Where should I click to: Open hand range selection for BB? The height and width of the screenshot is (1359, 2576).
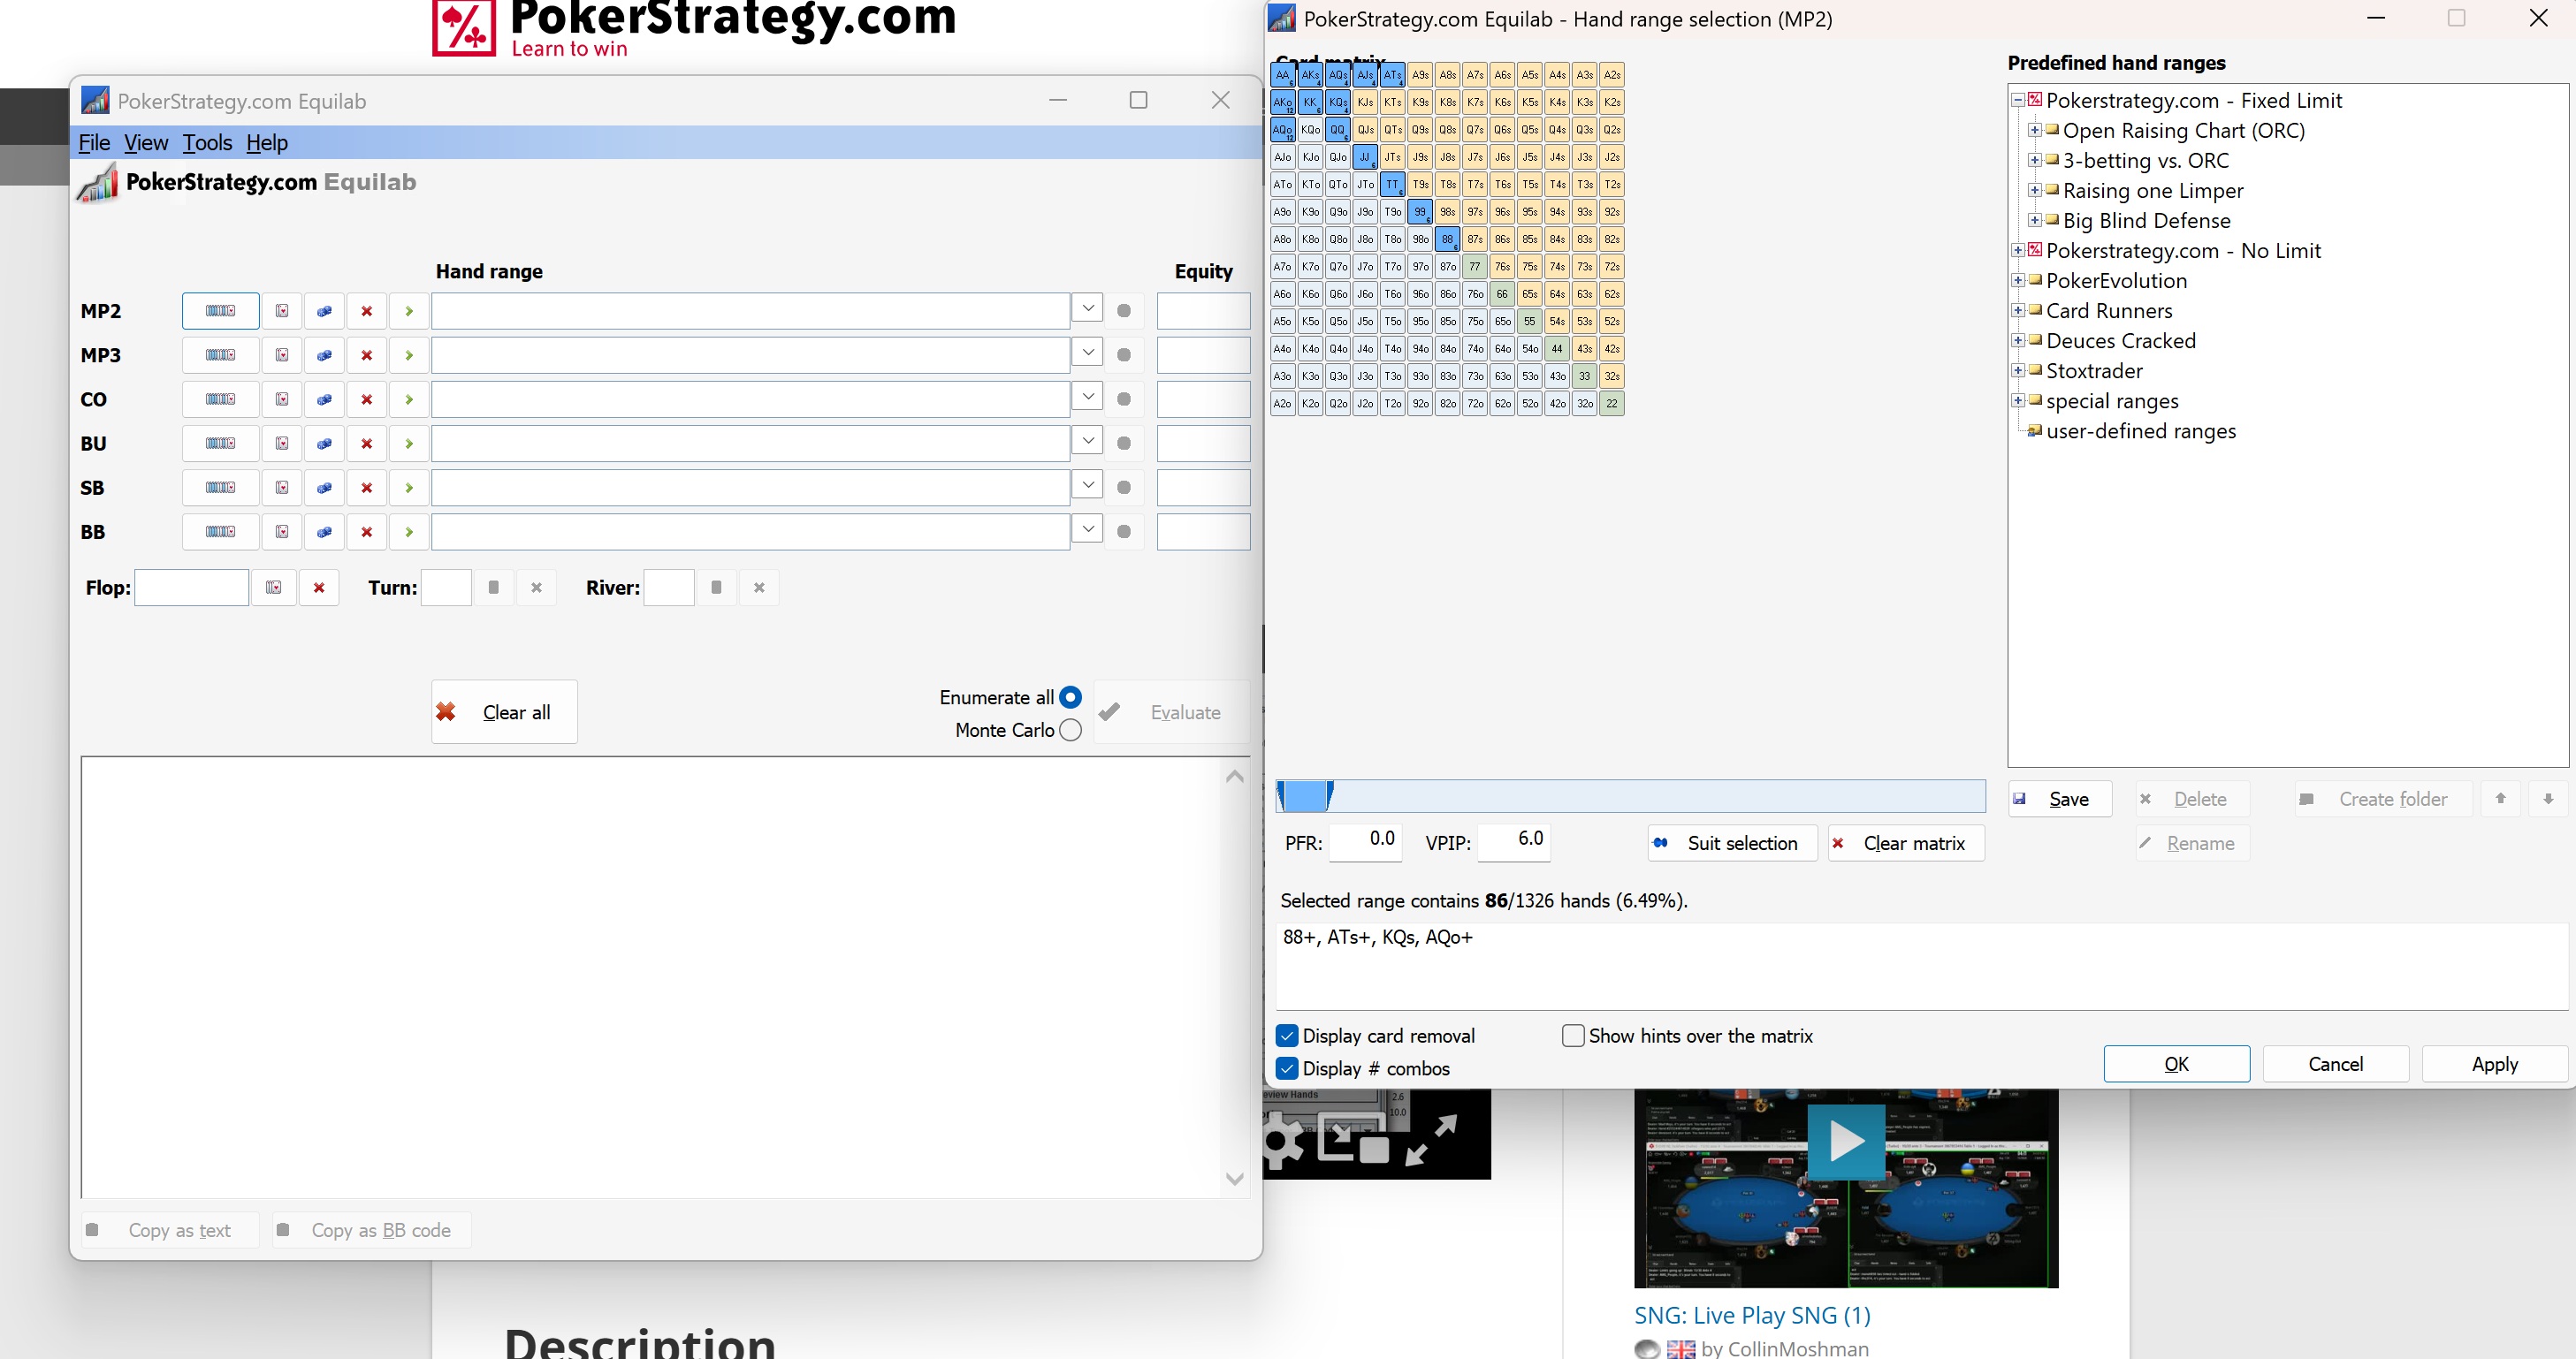220,532
